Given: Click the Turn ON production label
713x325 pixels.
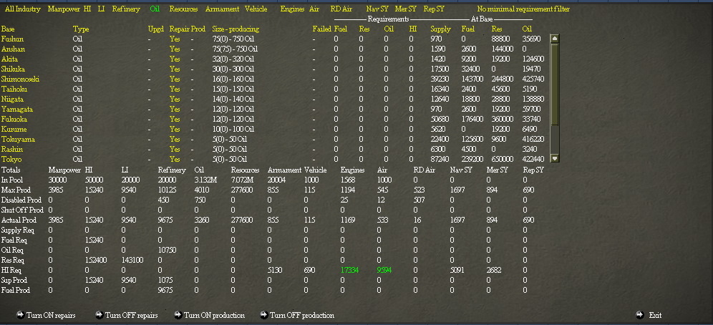Looking at the screenshot, I should (x=214, y=315).
